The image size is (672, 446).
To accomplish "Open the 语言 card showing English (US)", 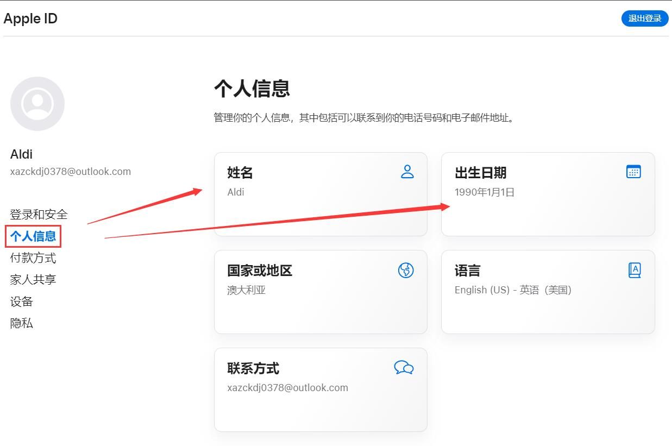I will click(548, 292).
